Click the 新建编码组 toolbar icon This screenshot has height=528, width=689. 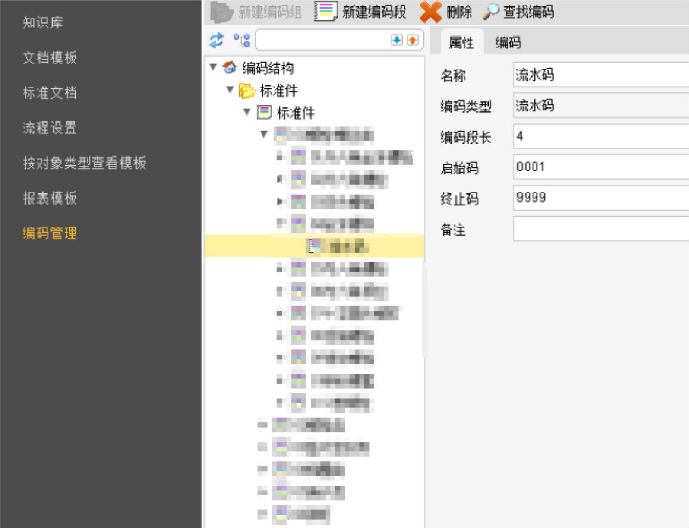[x=222, y=11]
